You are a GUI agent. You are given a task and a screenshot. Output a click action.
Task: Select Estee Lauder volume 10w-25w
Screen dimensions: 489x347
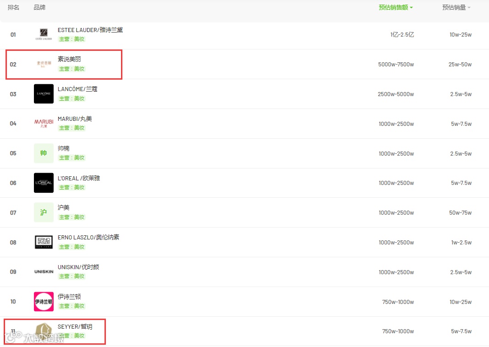pyautogui.click(x=461, y=35)
